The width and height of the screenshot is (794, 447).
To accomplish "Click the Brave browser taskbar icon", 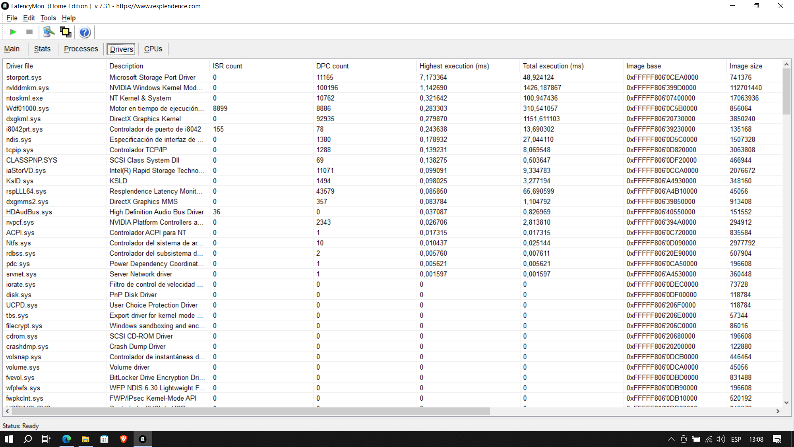I will tap(123, 439).
